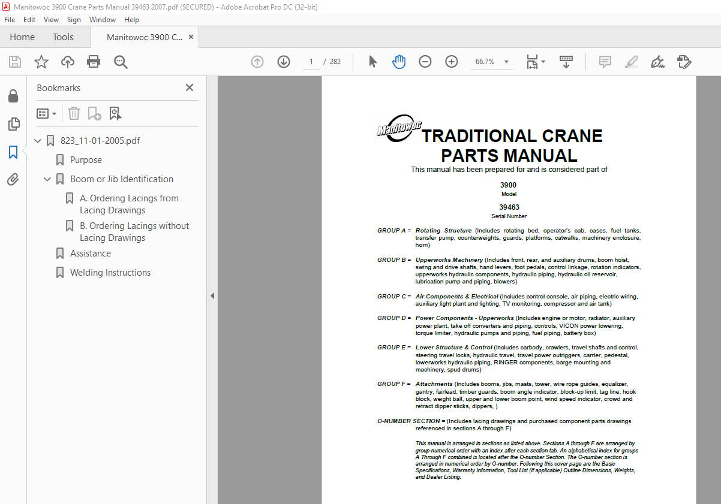Open the Help menu

(131, 20)
